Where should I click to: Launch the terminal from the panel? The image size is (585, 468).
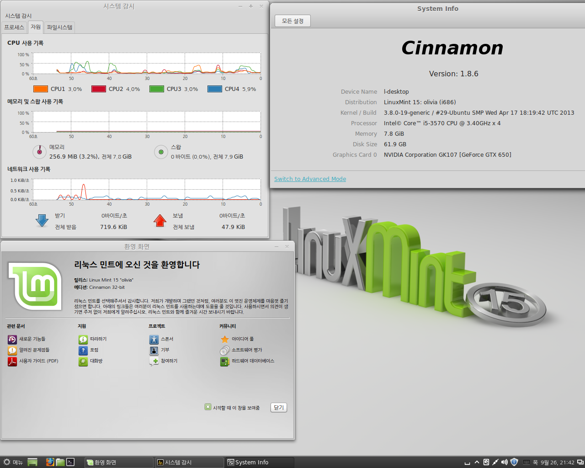click(71, 462)
